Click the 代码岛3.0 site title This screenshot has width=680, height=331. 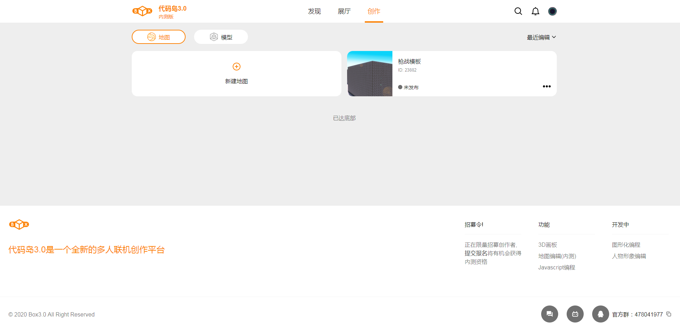pyautogui.click(x=172, y=8)
